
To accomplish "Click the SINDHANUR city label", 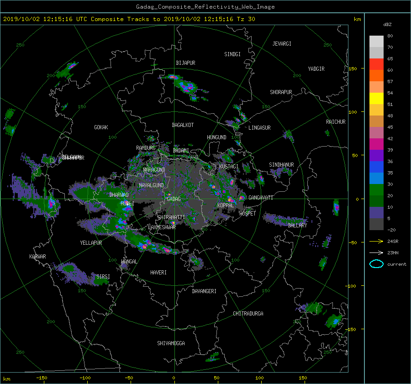I will pyautogui.click(x=281, y=165).
